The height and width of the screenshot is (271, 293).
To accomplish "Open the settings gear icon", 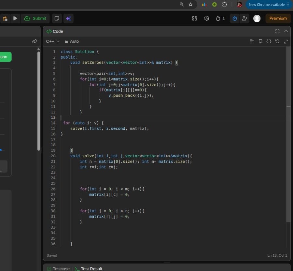I will click(206, 18).
